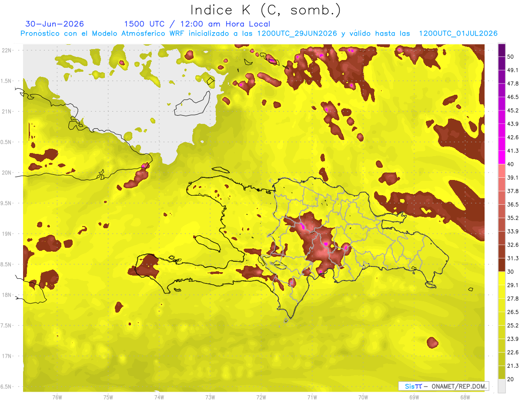The image size is (522, 403).
Task: Click the colorbar value '33.9'
Action: tap(513, 231)
